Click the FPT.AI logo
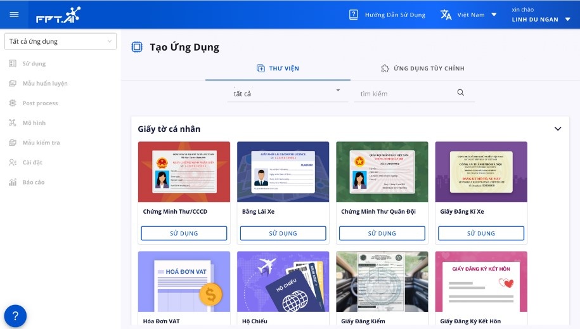The height and width of the screenshot is (329, 580). pos(58,15)
